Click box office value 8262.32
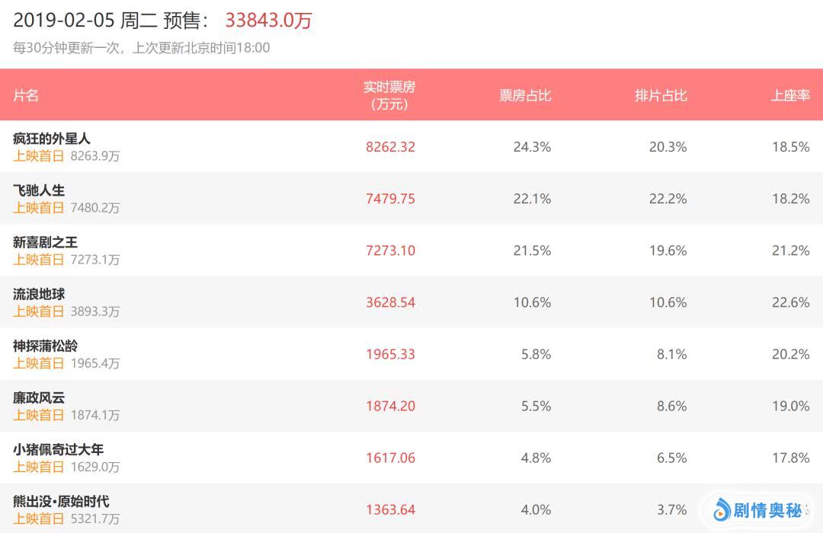The height and width of the screenshot is (533, 823). point(390,147)
